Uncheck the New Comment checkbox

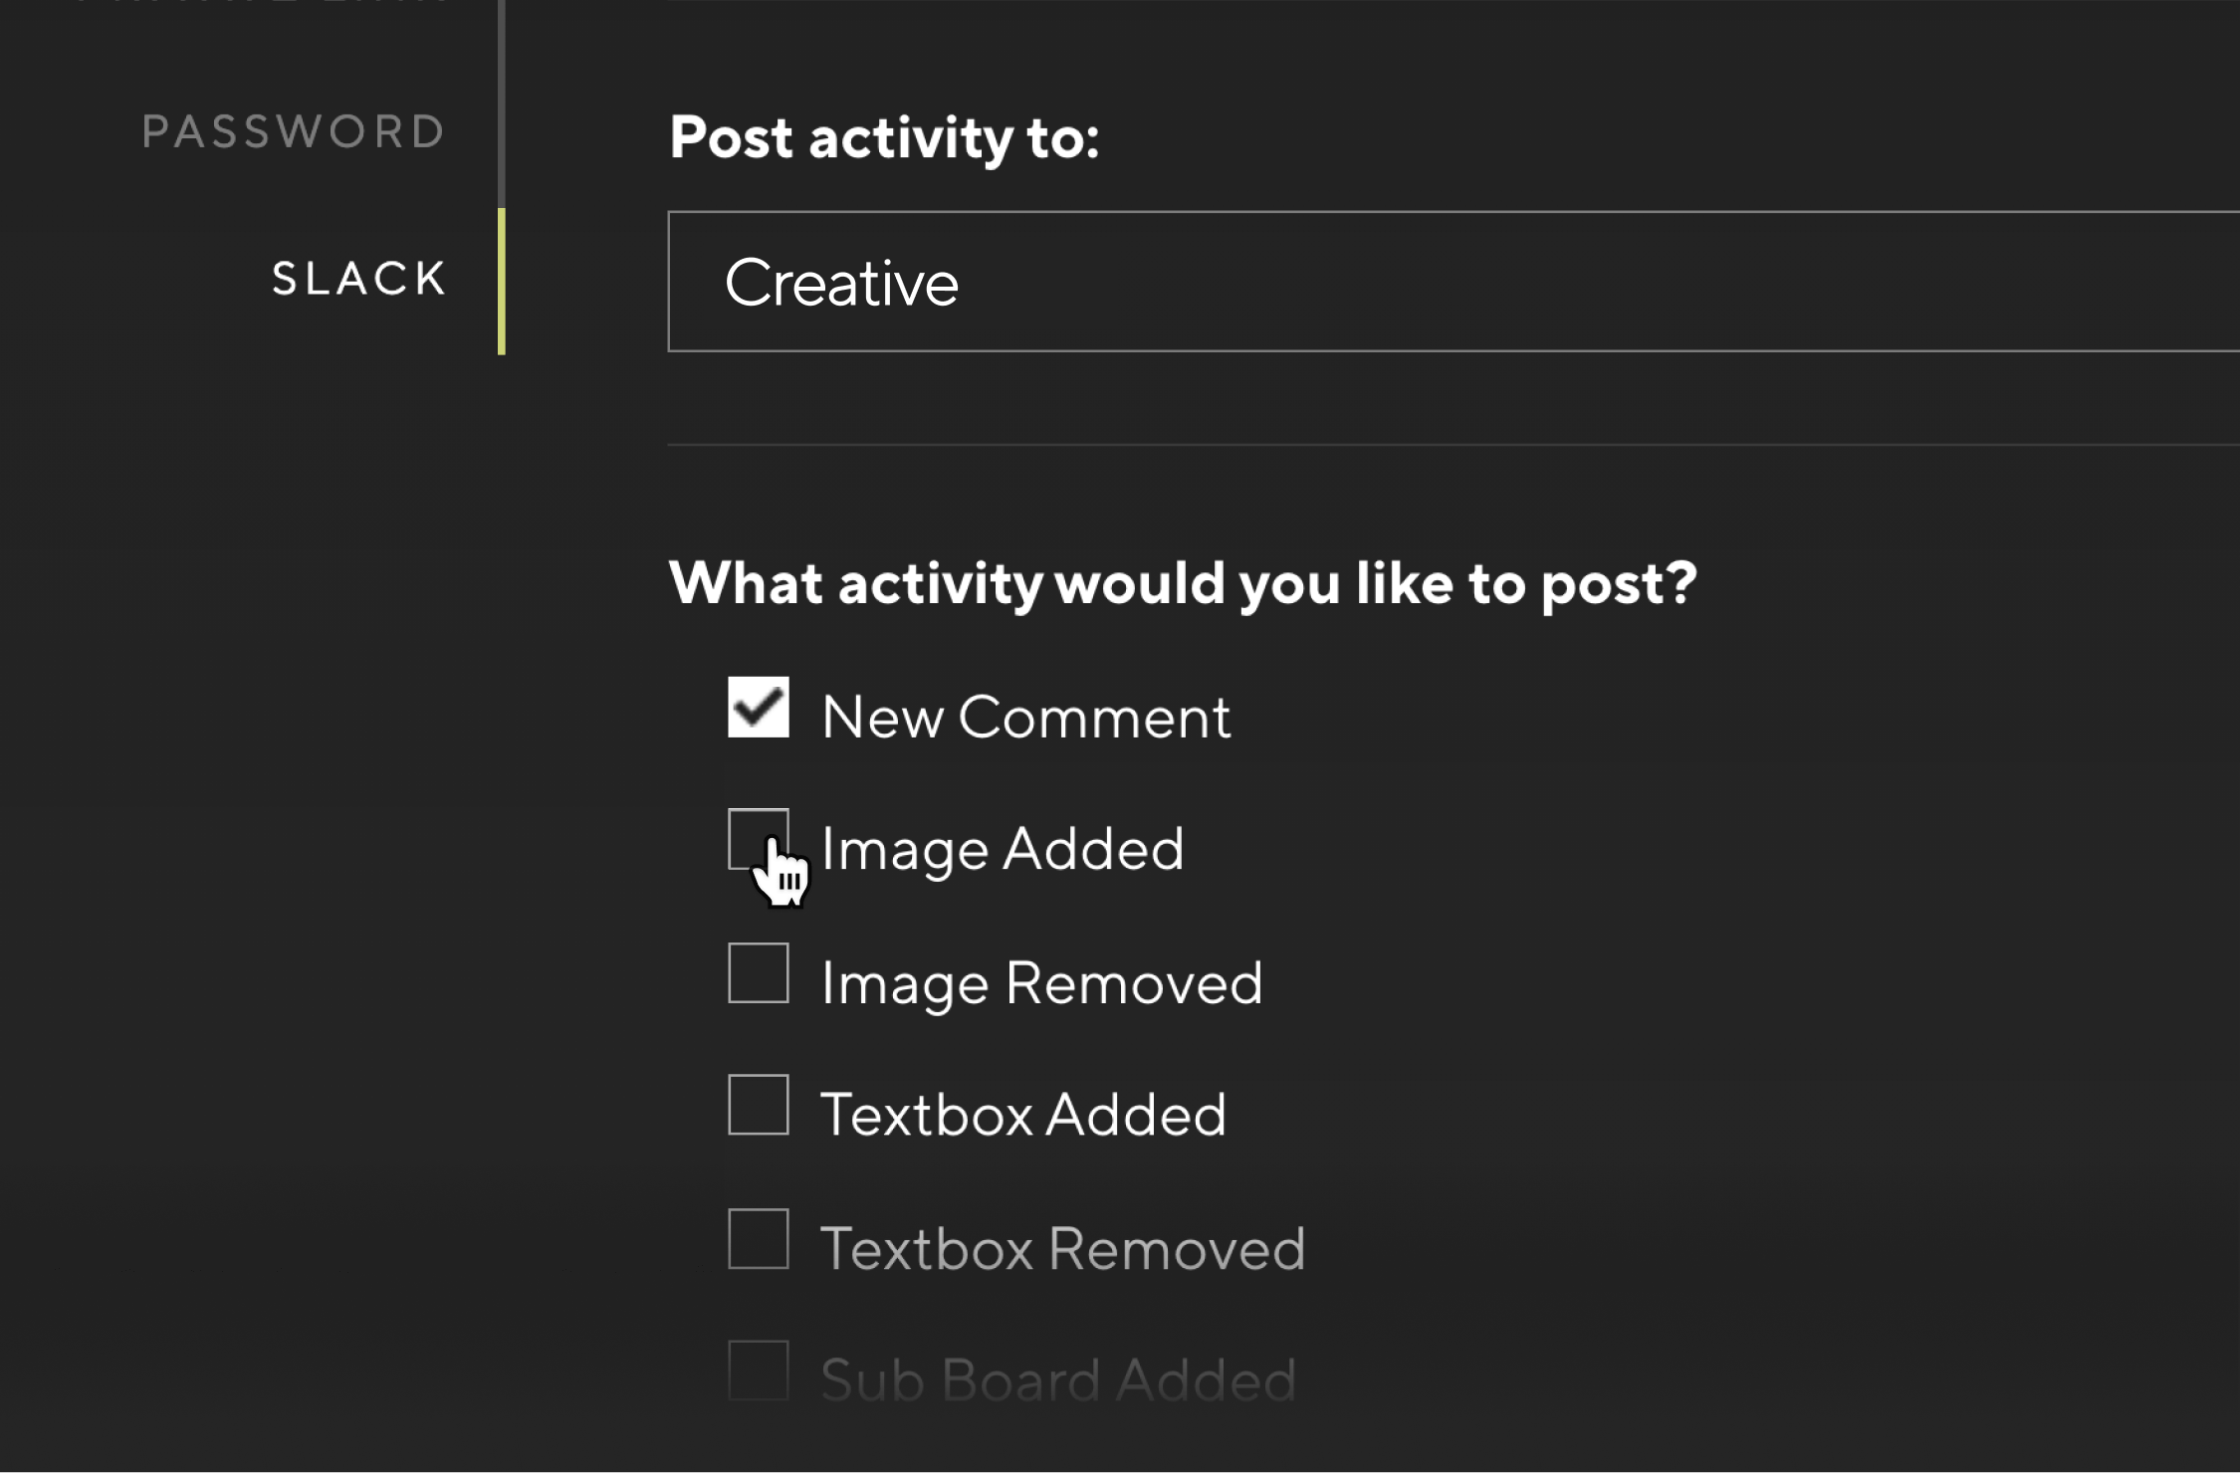759,708
